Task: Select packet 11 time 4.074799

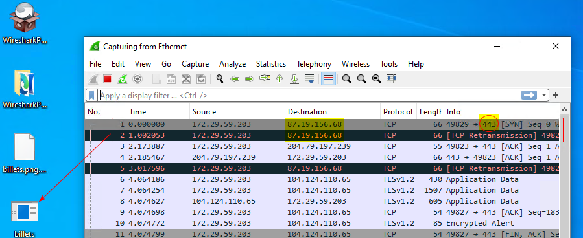Action: click(147, 234)
